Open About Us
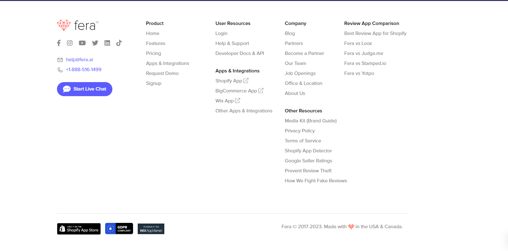 [x=295, y=93]
